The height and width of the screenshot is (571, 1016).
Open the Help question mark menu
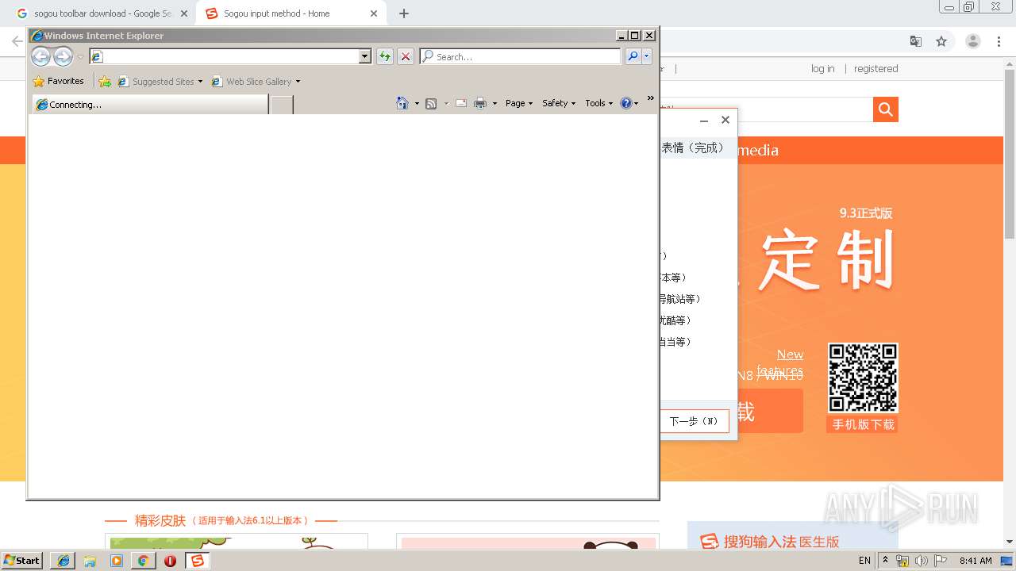point(629,103)
